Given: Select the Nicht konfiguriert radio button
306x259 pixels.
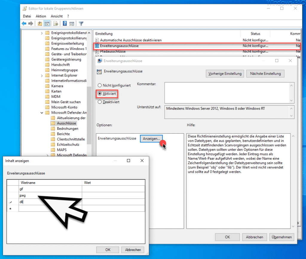Looking at the screenshot, I should 100,85.
